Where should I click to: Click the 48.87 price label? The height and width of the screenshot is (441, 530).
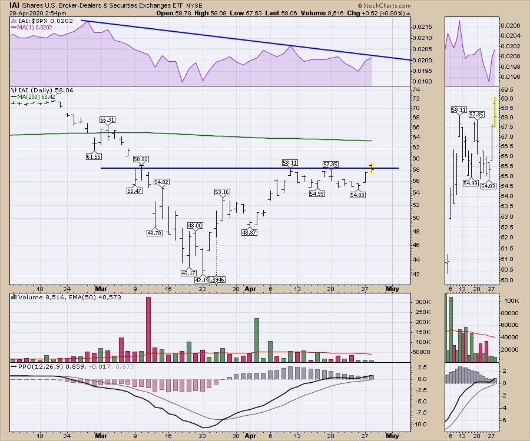click(249, 232)
